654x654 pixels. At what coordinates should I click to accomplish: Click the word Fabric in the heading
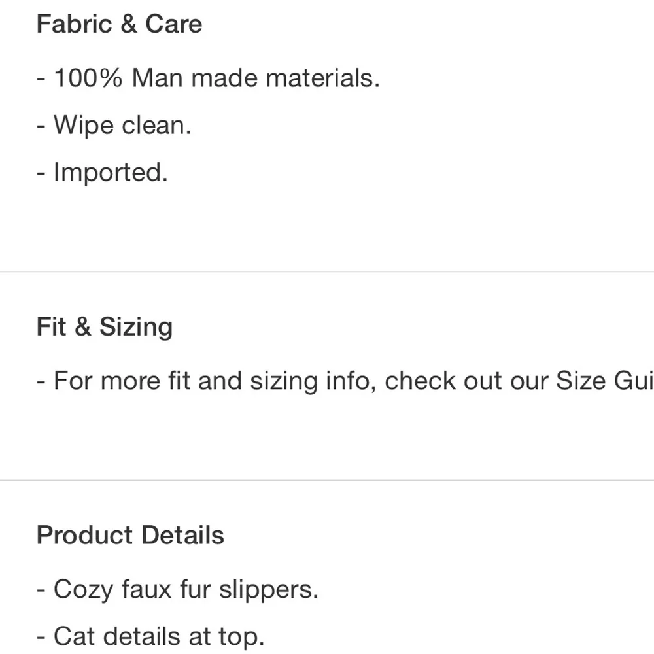point(75,24)
